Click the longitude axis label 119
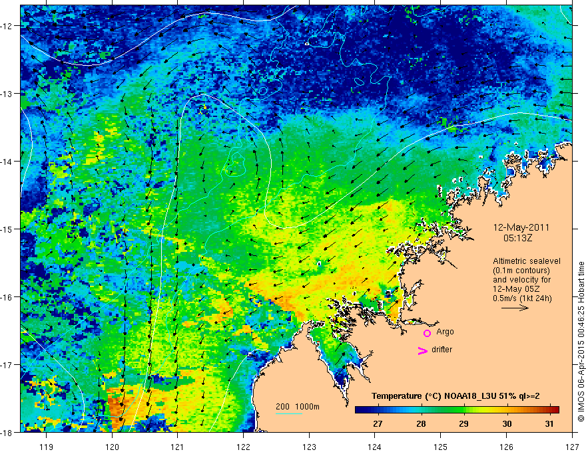This screenshot has width=586, height=452. 47,447
